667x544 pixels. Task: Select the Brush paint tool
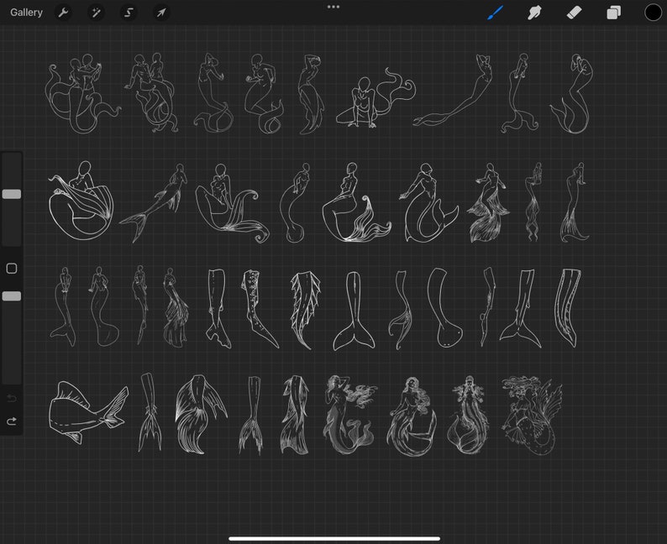[x=495, y=13]
